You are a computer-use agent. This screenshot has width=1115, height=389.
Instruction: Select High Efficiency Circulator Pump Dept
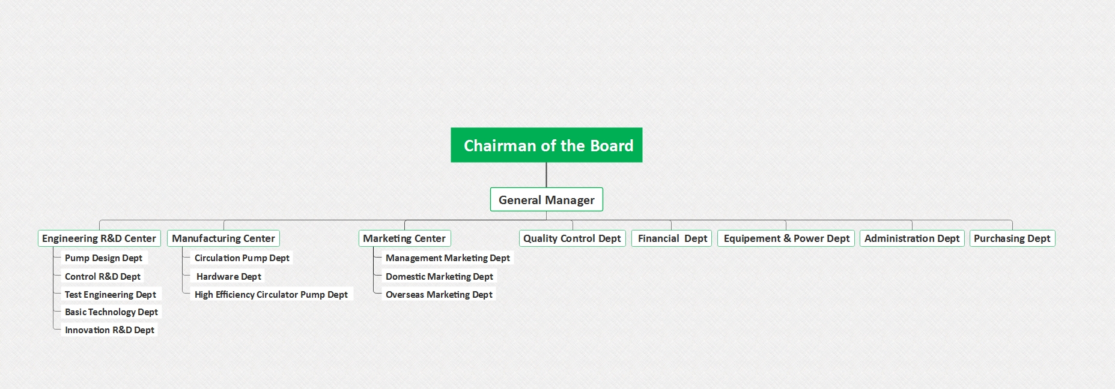[271, 294]
